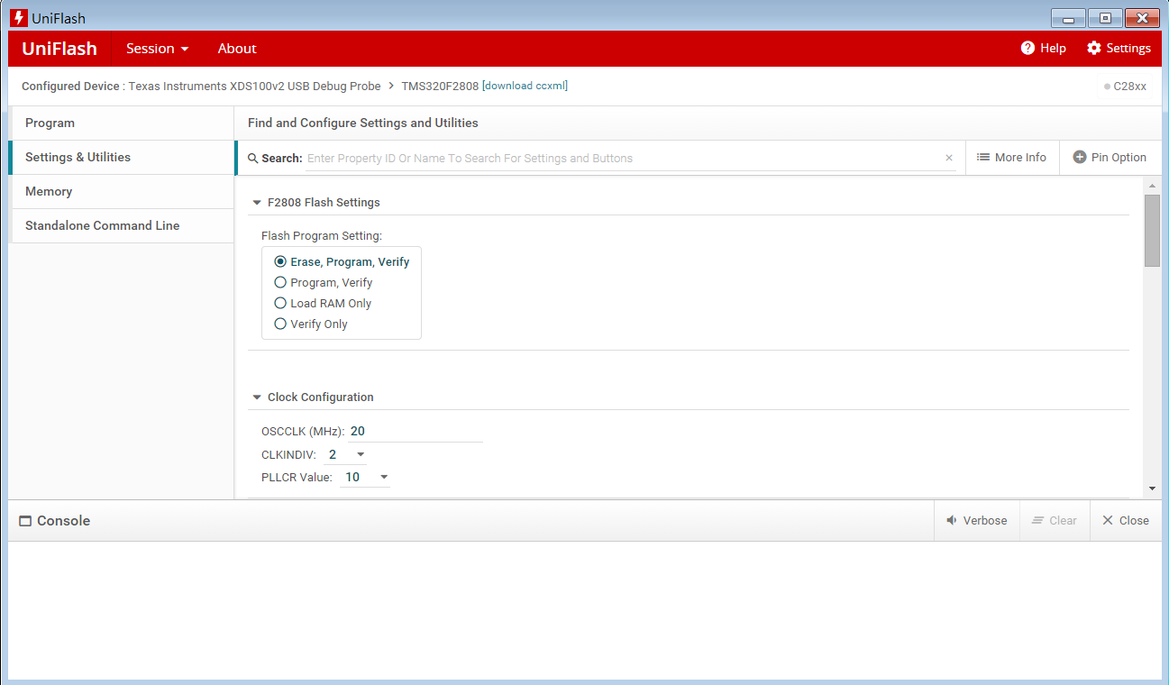The height and width of the screenshot is (685, 1169).
Task: Open the Memory tab
Action: [x=122, y=192]
